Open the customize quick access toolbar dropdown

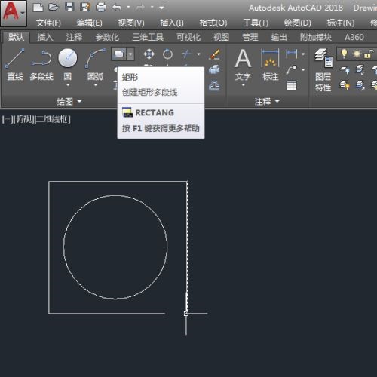click(x=161, y=7)
